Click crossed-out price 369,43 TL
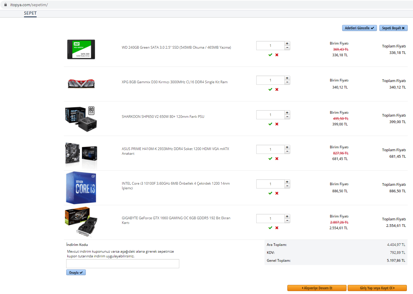 341,50
